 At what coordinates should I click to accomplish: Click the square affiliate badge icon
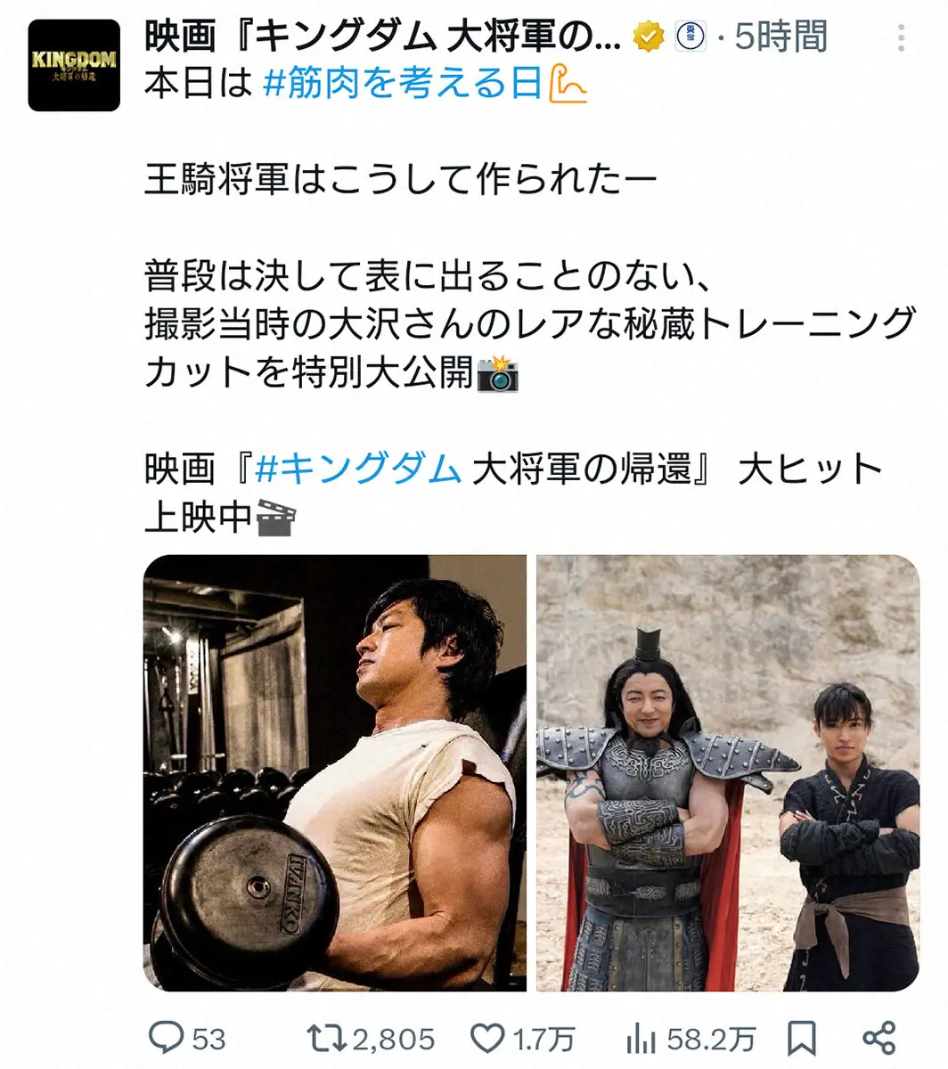point(691,37)
